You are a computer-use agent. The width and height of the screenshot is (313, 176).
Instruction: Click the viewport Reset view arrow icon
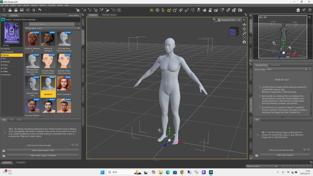click(244, 42)
